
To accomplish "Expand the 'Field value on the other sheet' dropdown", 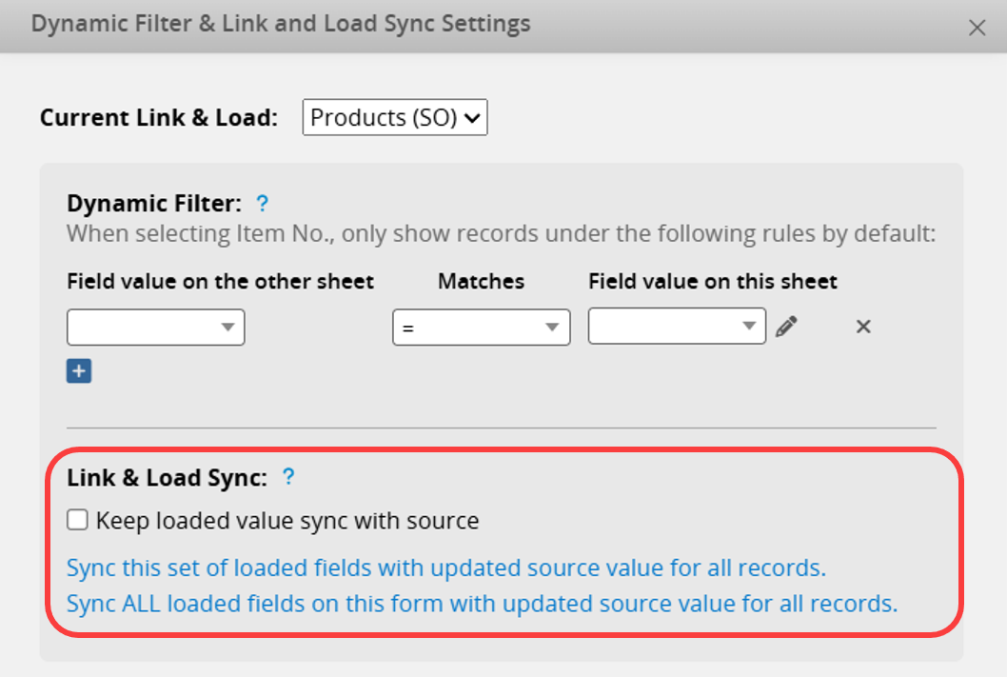I will coord(156,327).
